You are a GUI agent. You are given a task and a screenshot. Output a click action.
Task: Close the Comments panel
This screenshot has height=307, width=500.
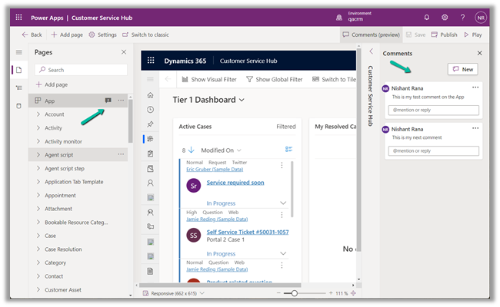[479, 53]
